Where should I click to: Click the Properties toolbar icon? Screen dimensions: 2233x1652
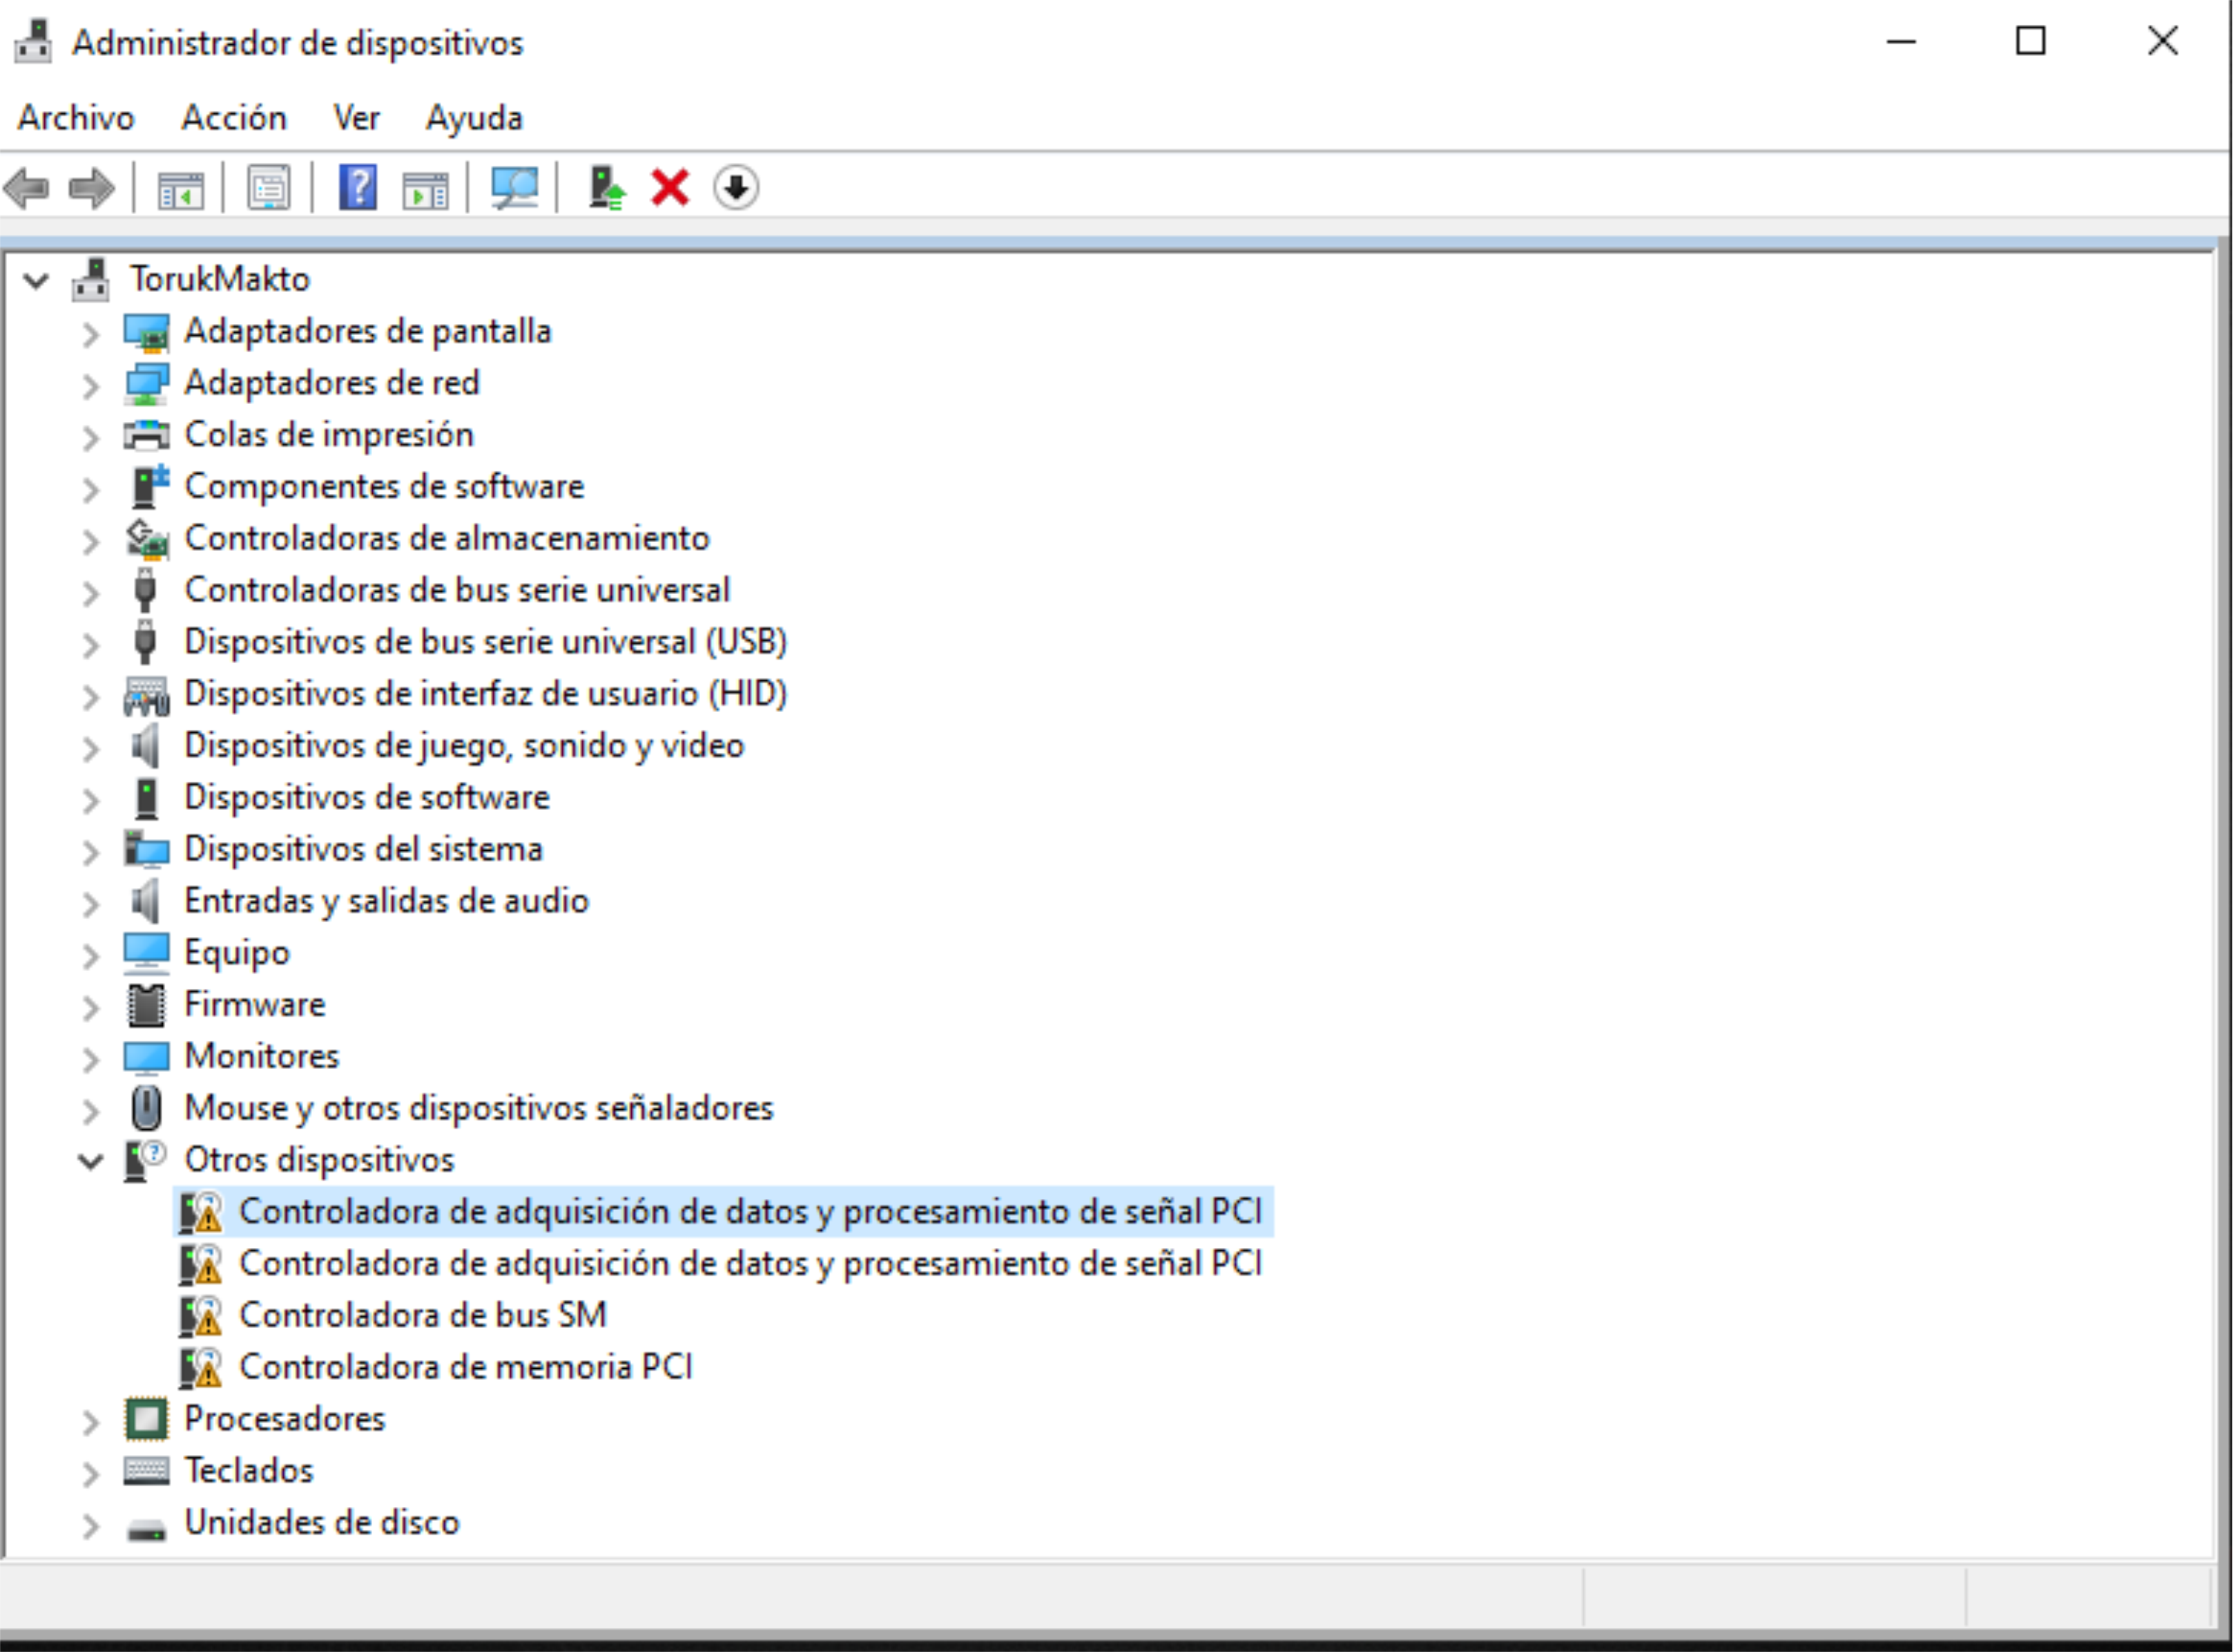[x=269, y=188]
